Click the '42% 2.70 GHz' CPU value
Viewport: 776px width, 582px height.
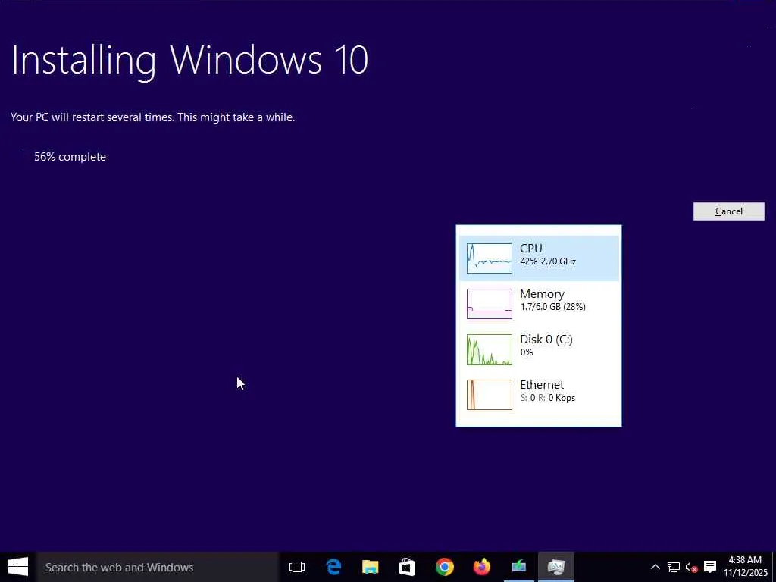click(548, 261)
